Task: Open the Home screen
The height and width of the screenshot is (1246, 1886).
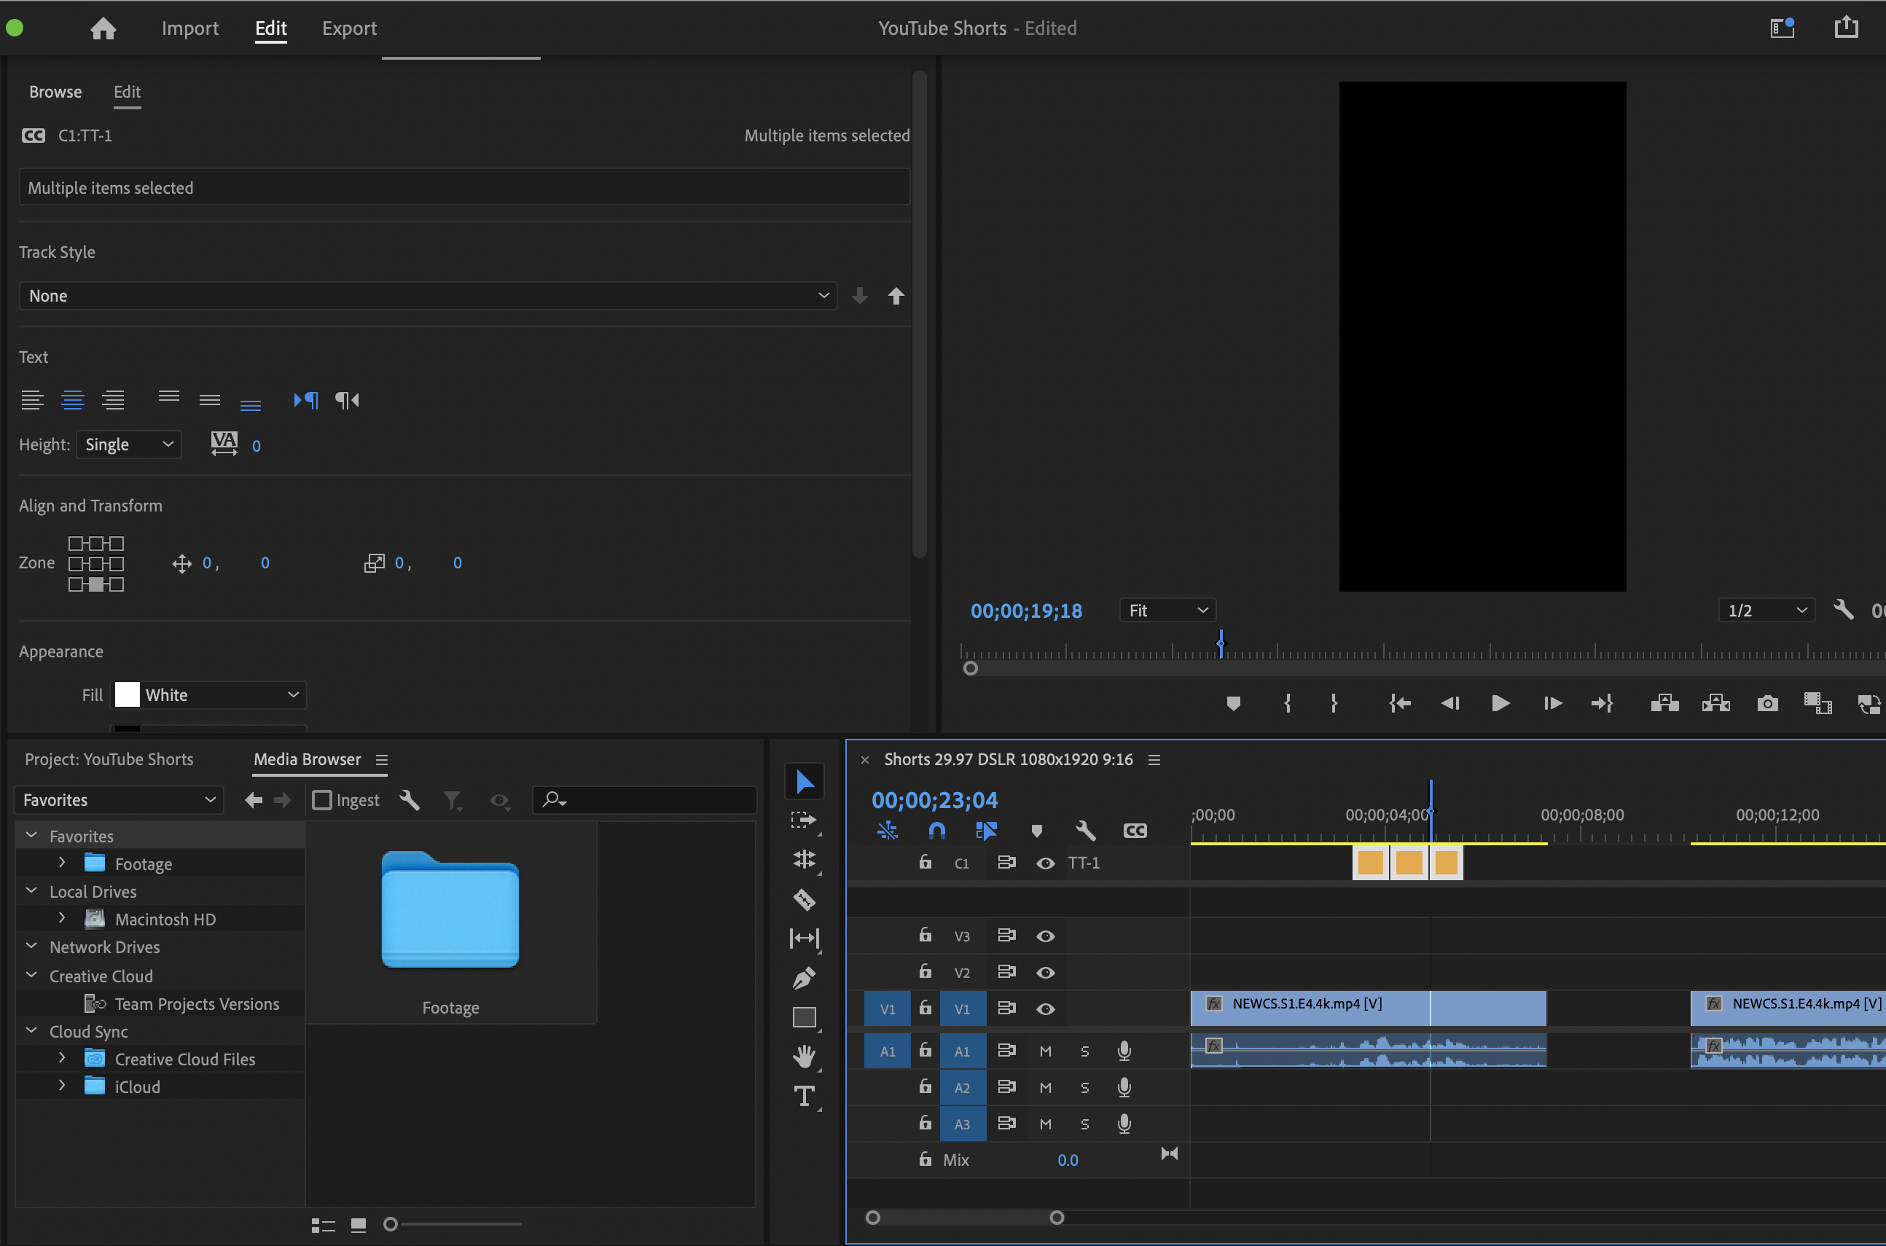Action: [x=103, y=28]
